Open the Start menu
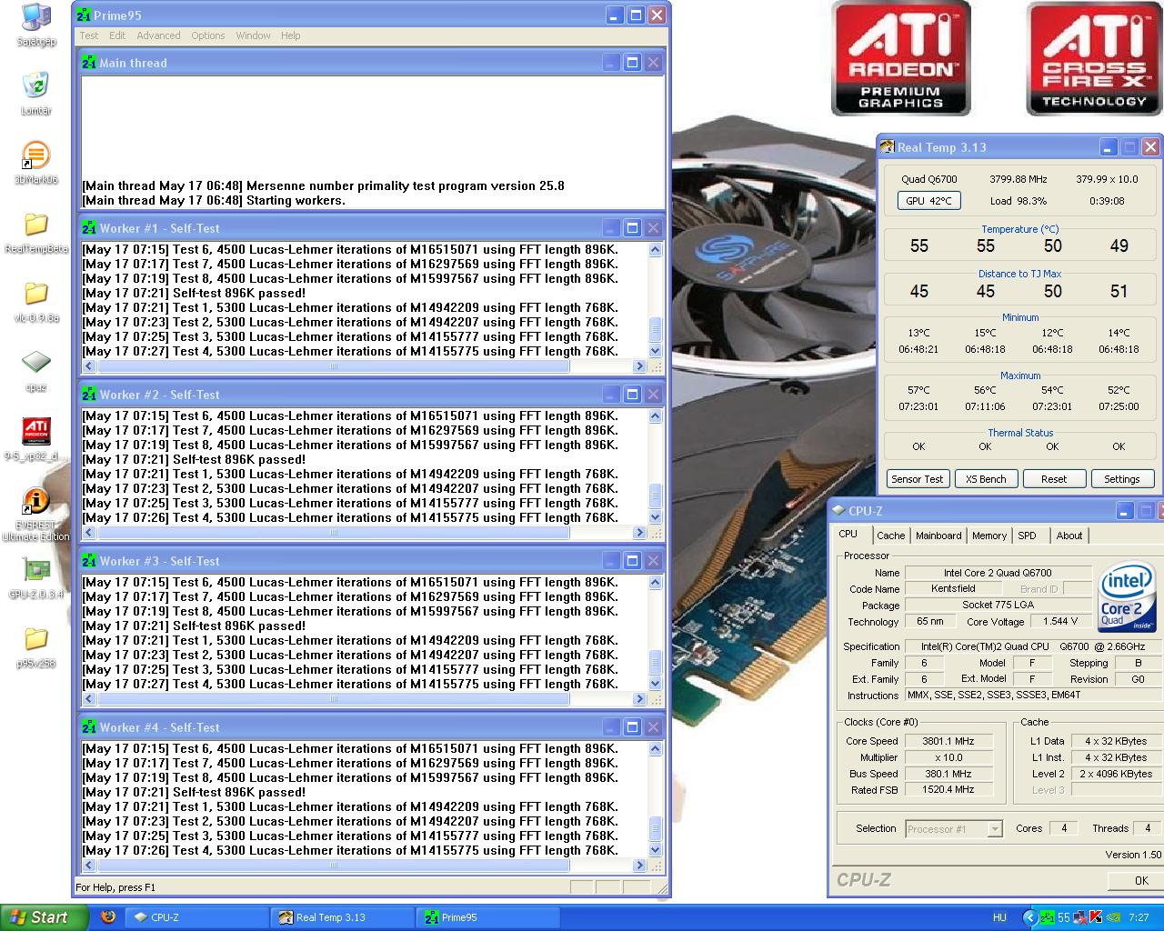This screenshot has width=1164, height=931. pyautogui.click(x=44, y=917)
